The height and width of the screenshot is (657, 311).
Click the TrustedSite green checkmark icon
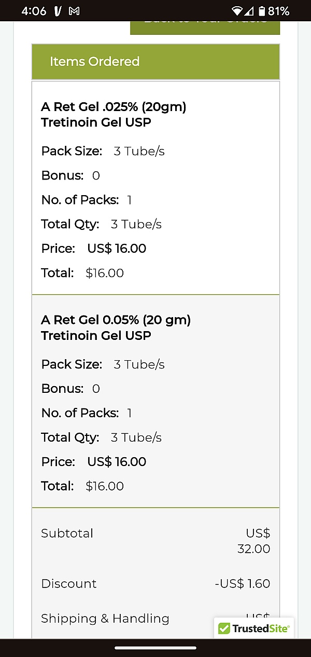pyautogui.click(x=224, y=628)
